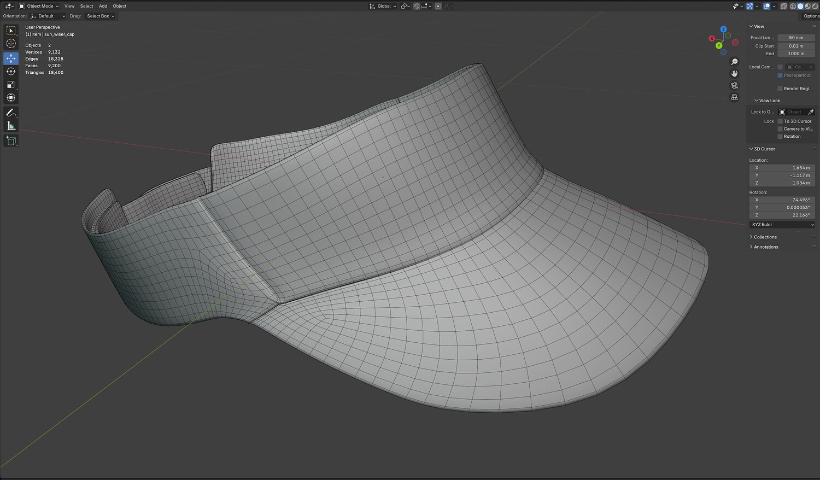Click the clip End 1000 m field
This screenshot has width=820, height=480.
pos(796,54)
